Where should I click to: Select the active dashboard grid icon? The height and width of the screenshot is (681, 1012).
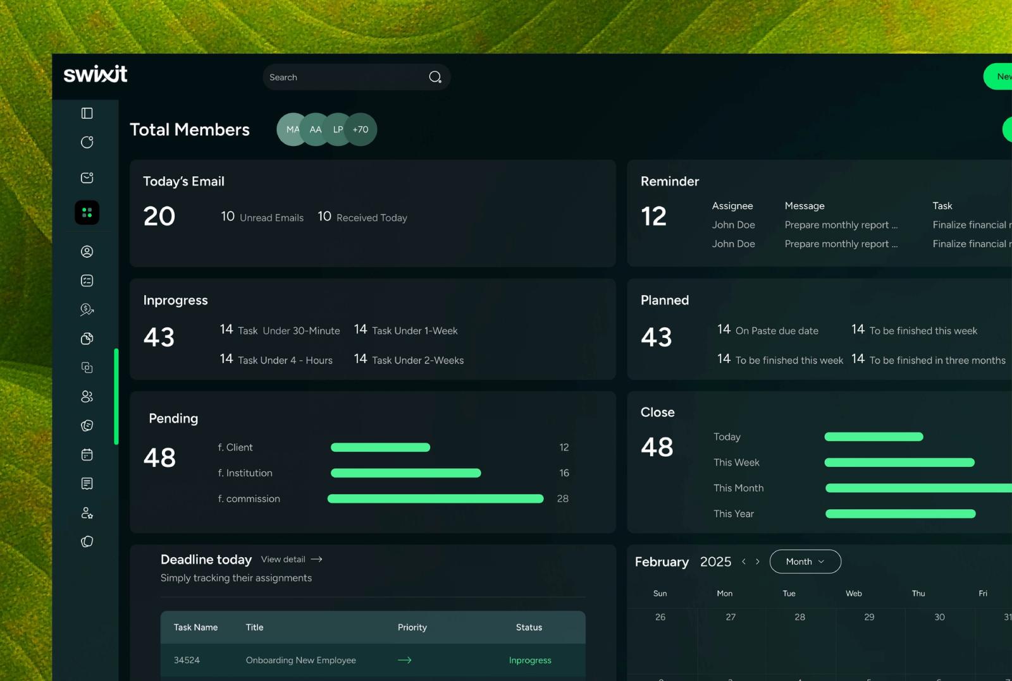pos(87,213)
